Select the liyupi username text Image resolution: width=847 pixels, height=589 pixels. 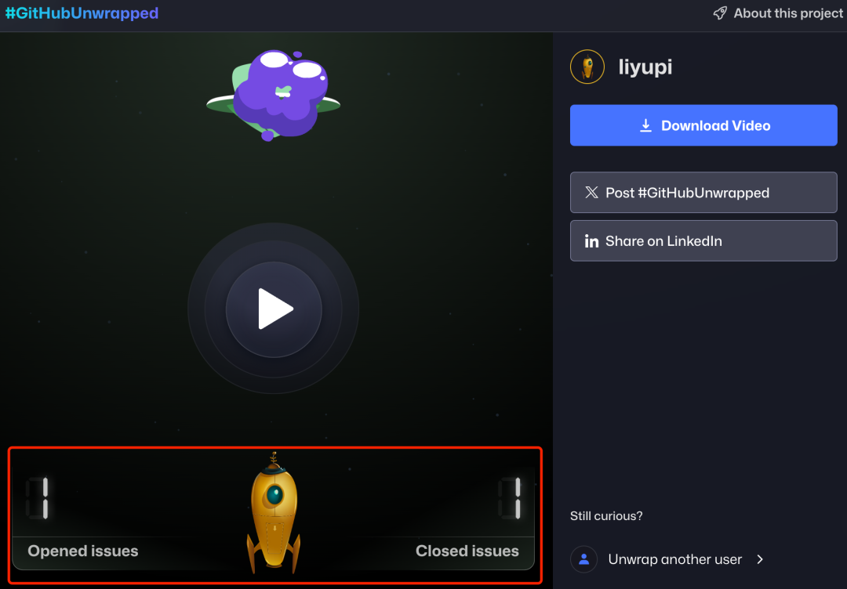click(645, 67)
